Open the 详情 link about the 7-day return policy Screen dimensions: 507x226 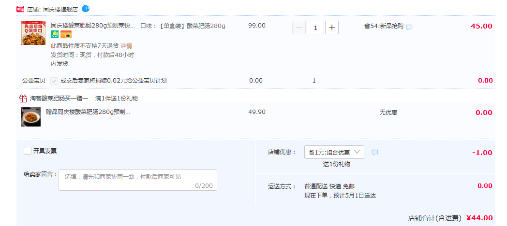tap(126, 46)
